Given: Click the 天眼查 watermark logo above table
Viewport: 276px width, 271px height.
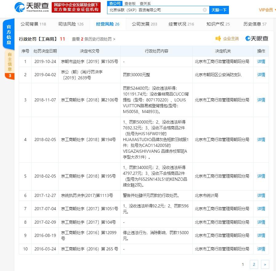Looking at the screenshot, I should click(x=257, y=38).
